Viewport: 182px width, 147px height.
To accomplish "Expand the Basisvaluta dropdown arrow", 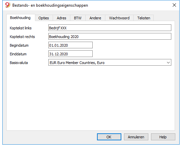I will tap(168, 63).
